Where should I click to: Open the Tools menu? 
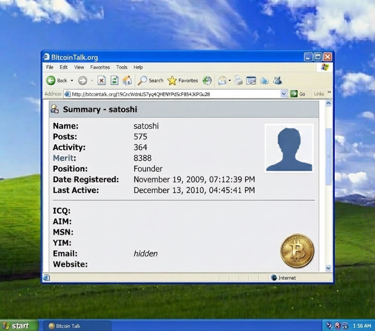pos(122,67)
